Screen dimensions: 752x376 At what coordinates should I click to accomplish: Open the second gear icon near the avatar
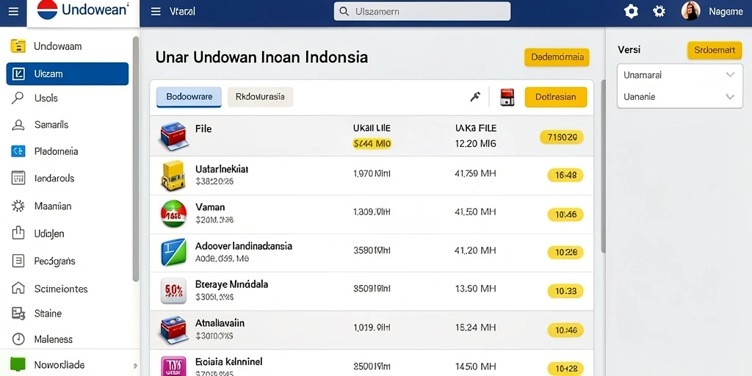tap(659, 12)
